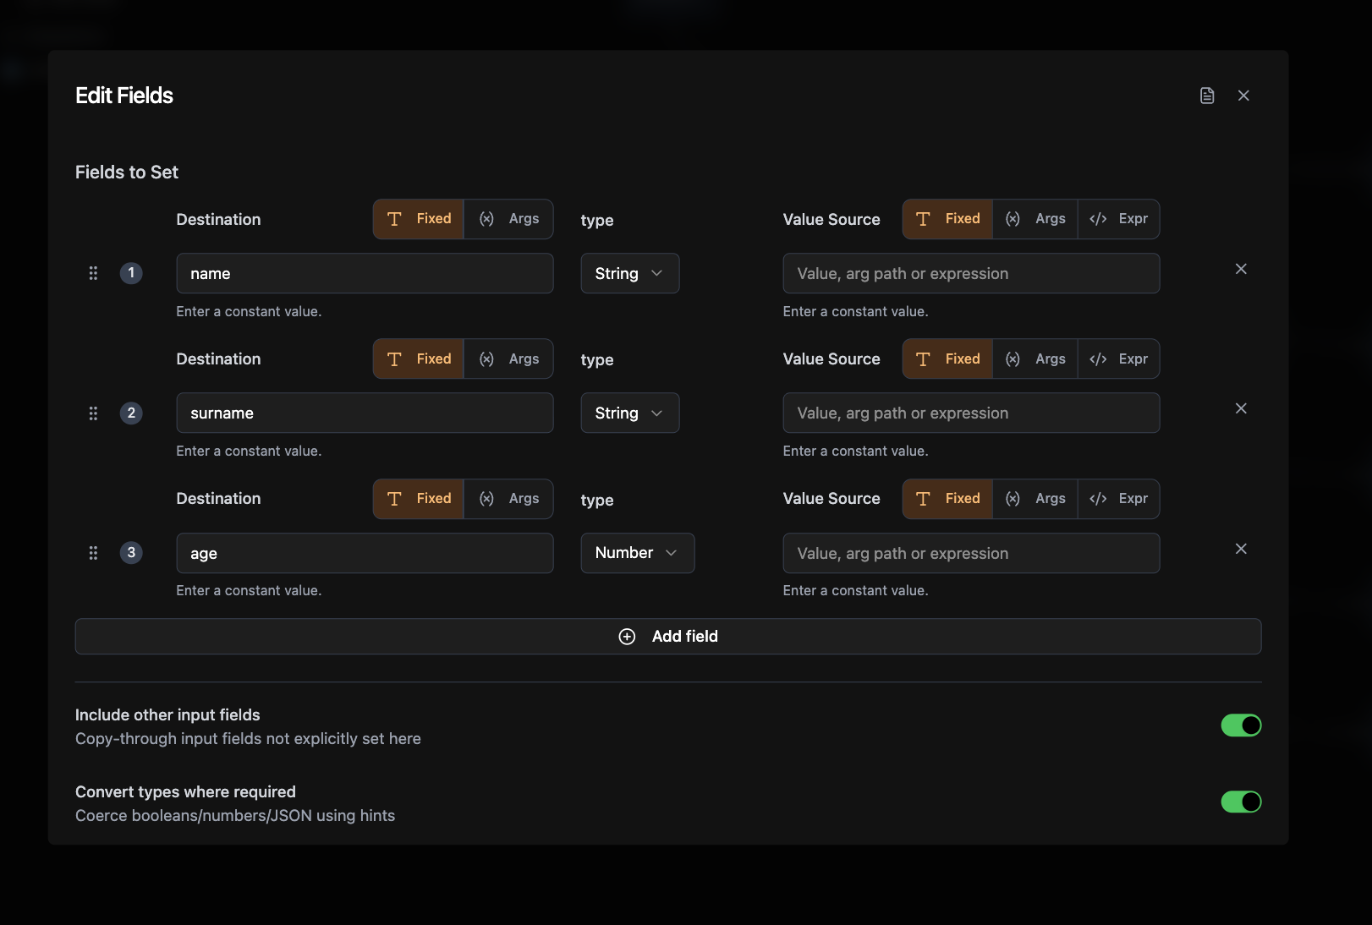
Task: Select Expr value source for name row
Action: pos(1118,219)
